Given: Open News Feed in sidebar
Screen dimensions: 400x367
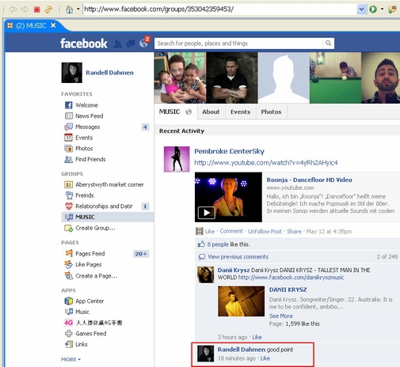Looking at the screenshot, I should (x=90, y=116).
